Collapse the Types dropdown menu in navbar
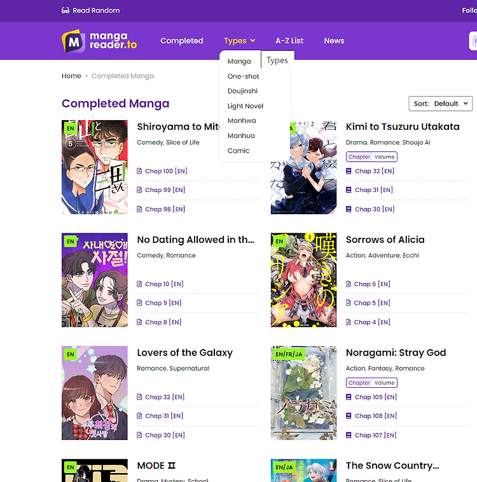The width and height of the screenshot is (477, 482). 240,41
